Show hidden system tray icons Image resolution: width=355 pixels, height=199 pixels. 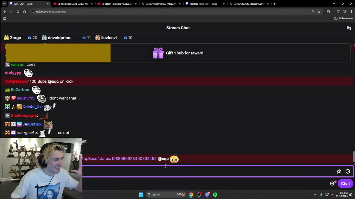click(x=315, y=195)
